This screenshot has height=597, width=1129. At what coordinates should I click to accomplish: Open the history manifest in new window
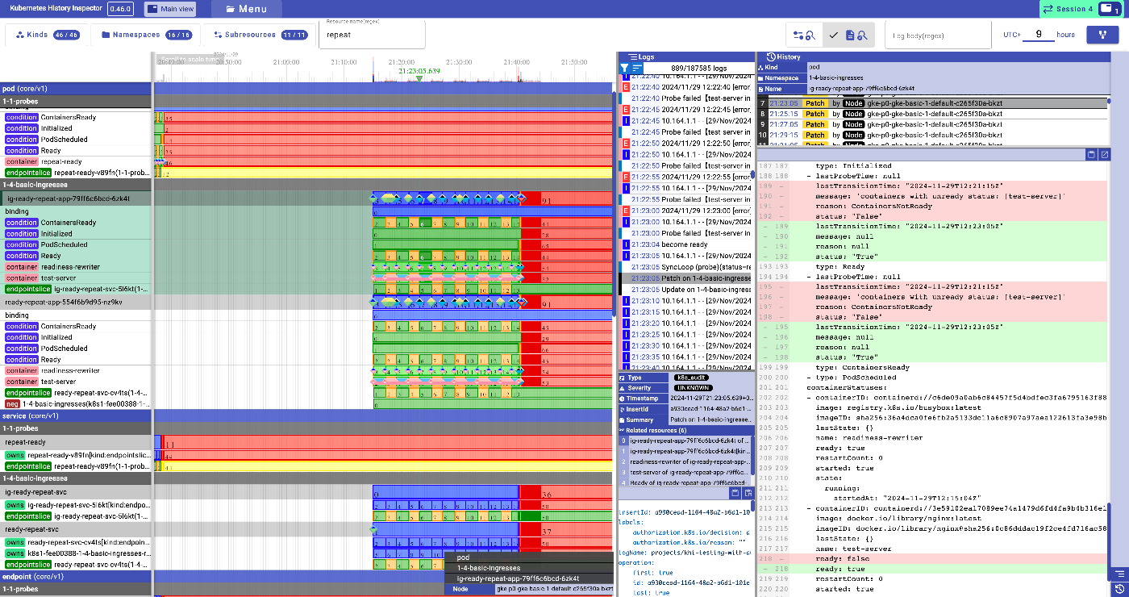pyautogui.click(x=1105, y=154)
